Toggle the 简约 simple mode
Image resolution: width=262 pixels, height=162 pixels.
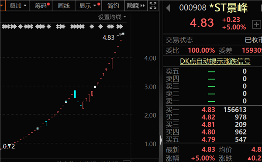[x=113, y=6]
